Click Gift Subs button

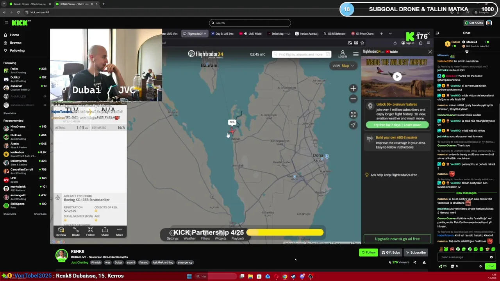click(x=391, y=253)
